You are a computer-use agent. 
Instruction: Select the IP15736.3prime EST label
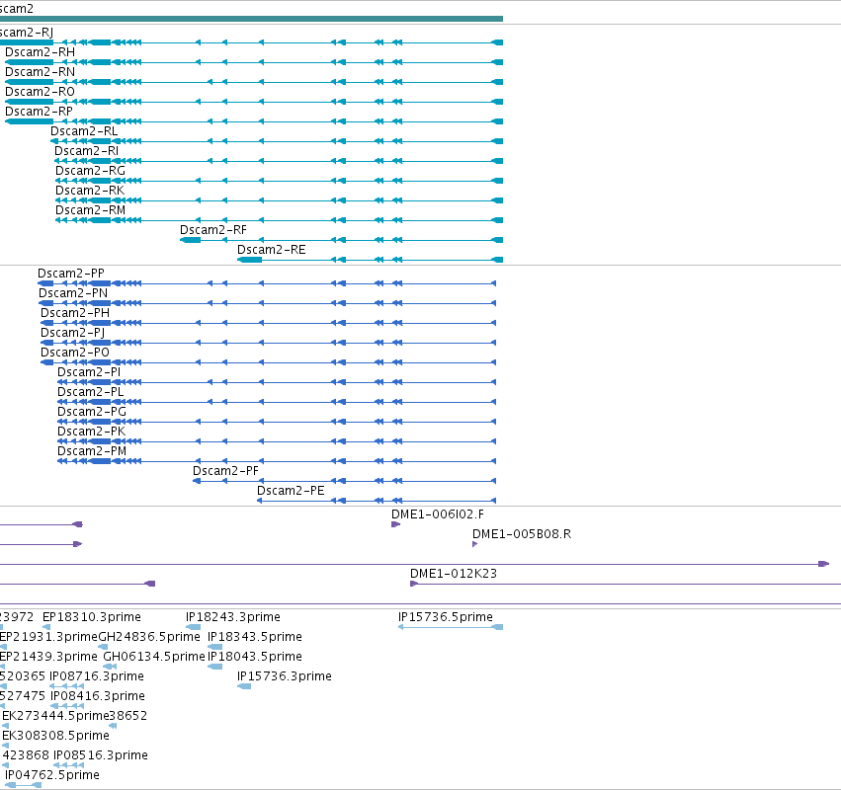285,676
